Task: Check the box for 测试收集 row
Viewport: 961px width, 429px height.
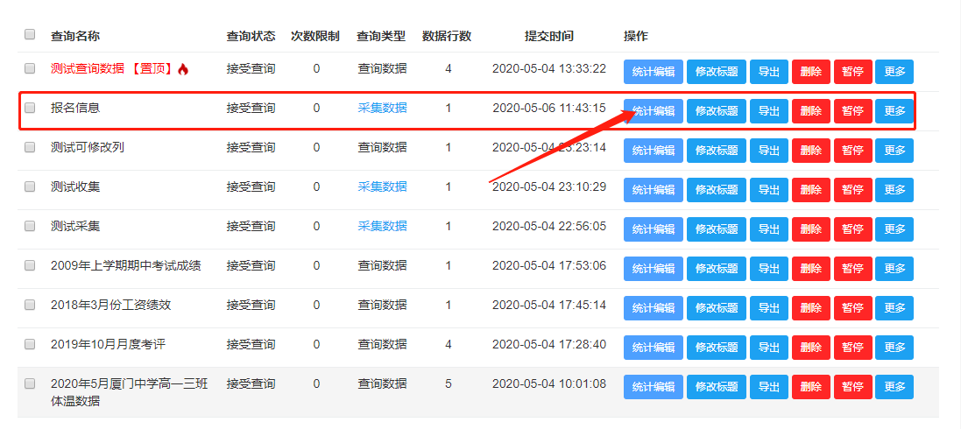Action: click(30, 187)
